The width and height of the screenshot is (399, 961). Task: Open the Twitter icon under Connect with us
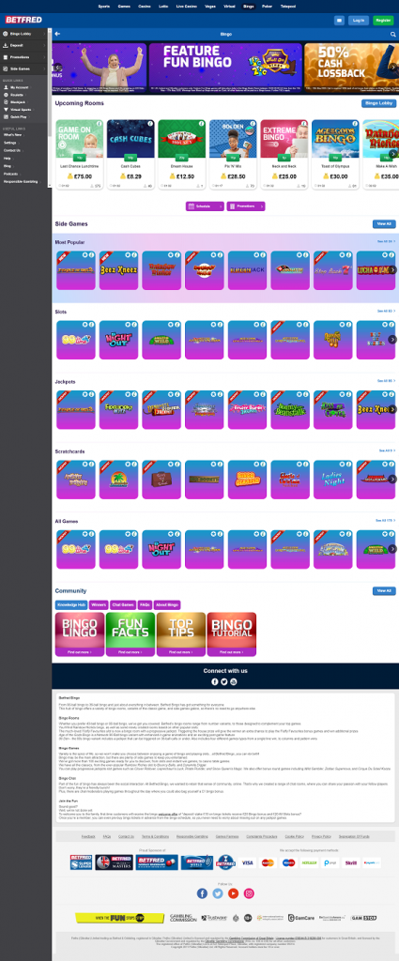point(224,681)
